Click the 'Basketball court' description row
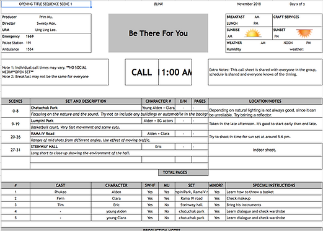Image resolution: width=323 pixels, height=231 pixels. pyautogui.click(x=119, y=127)
